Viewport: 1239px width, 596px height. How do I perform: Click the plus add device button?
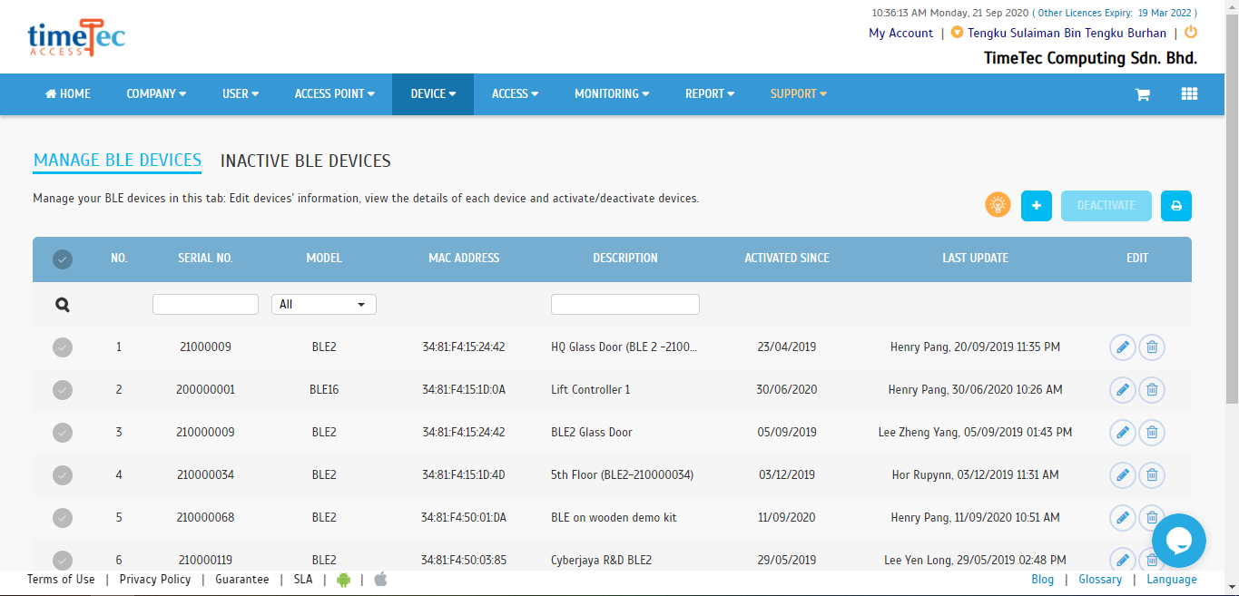(x=1036, y=206)
